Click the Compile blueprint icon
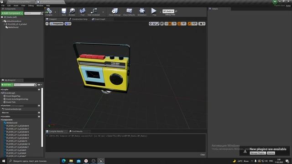292x164 pixels. point(49,11)
